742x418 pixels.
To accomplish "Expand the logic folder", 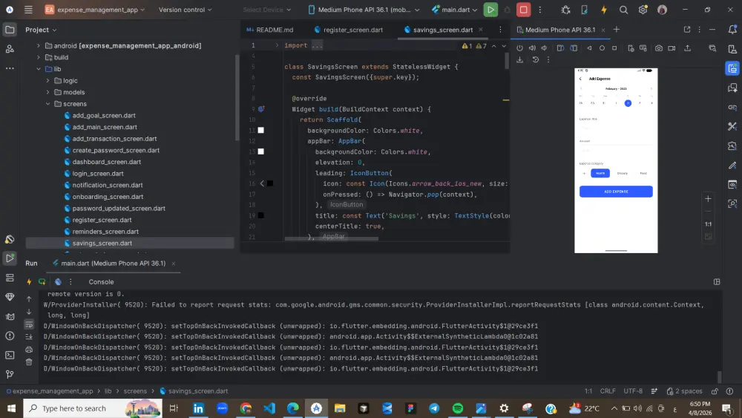I will (47, 80).
